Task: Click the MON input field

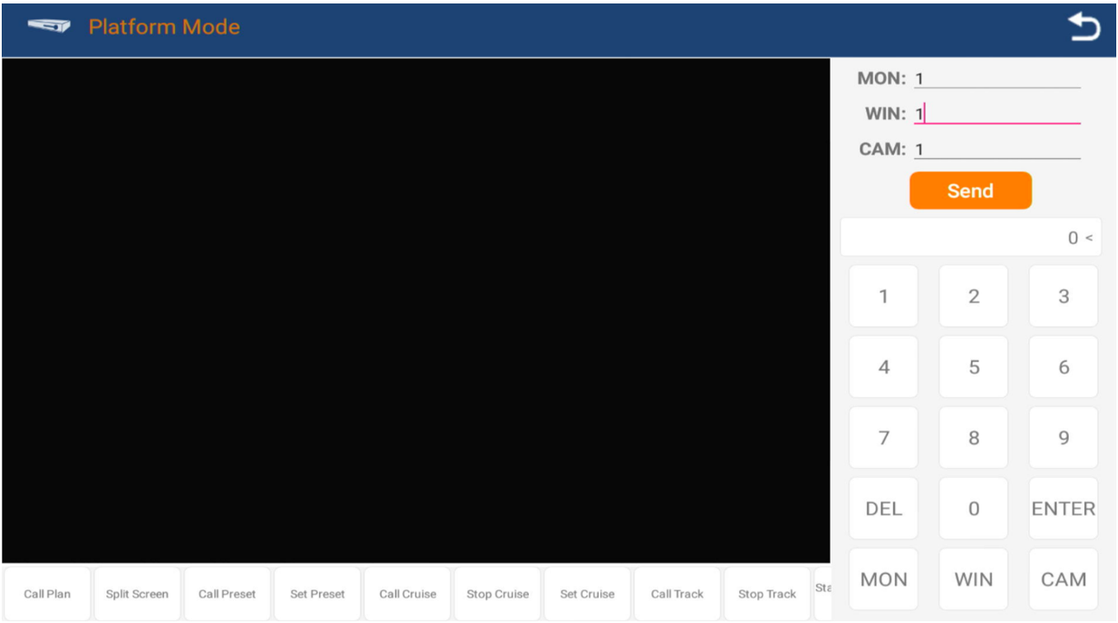Action: pyautogui.click(x=996, y=79)
